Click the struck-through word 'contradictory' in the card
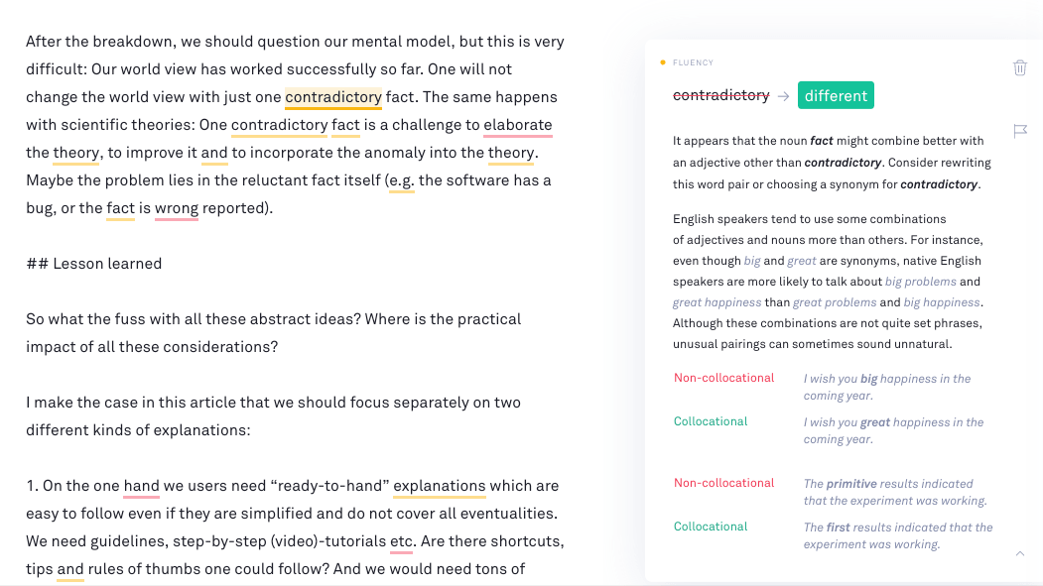 point(721,95)
